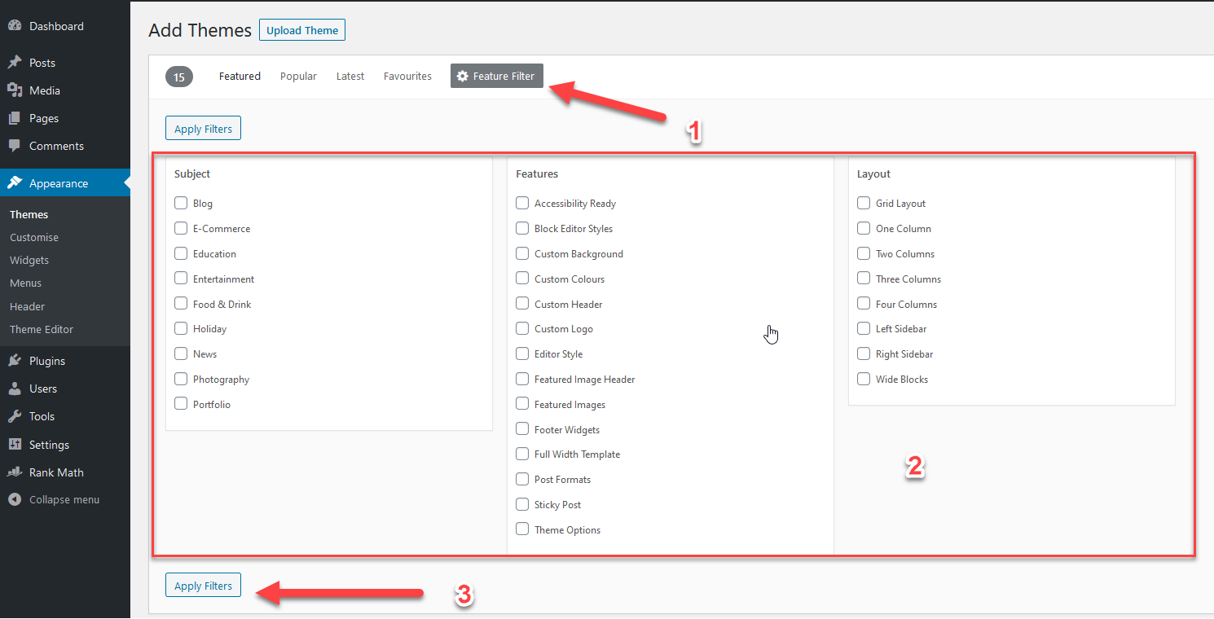Check the Editor Style checkbox

coord(522,353)
